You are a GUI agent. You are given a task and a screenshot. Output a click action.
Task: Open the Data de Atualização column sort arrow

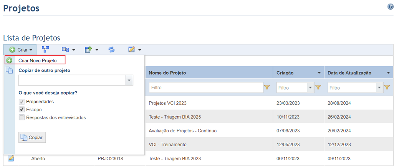[x=388, y=73]
